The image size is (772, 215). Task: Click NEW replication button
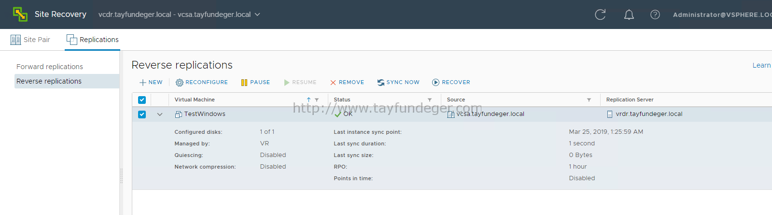point(151,82)
